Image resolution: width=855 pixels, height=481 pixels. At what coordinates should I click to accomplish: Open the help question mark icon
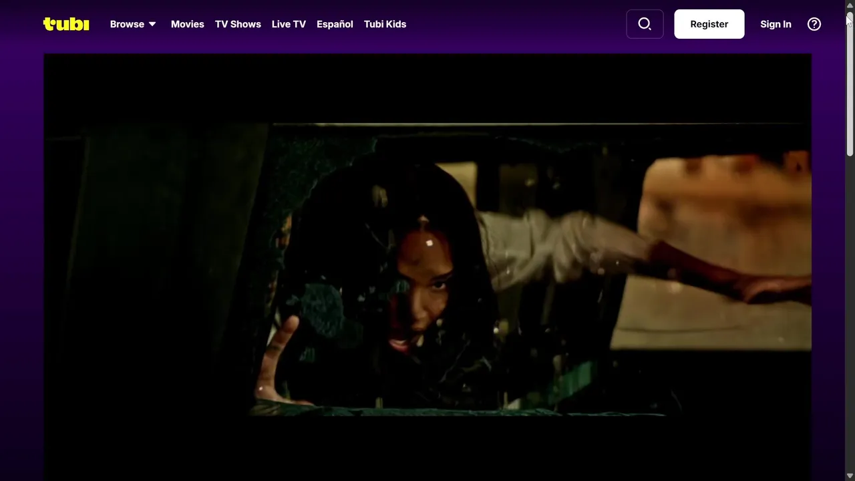814,24
